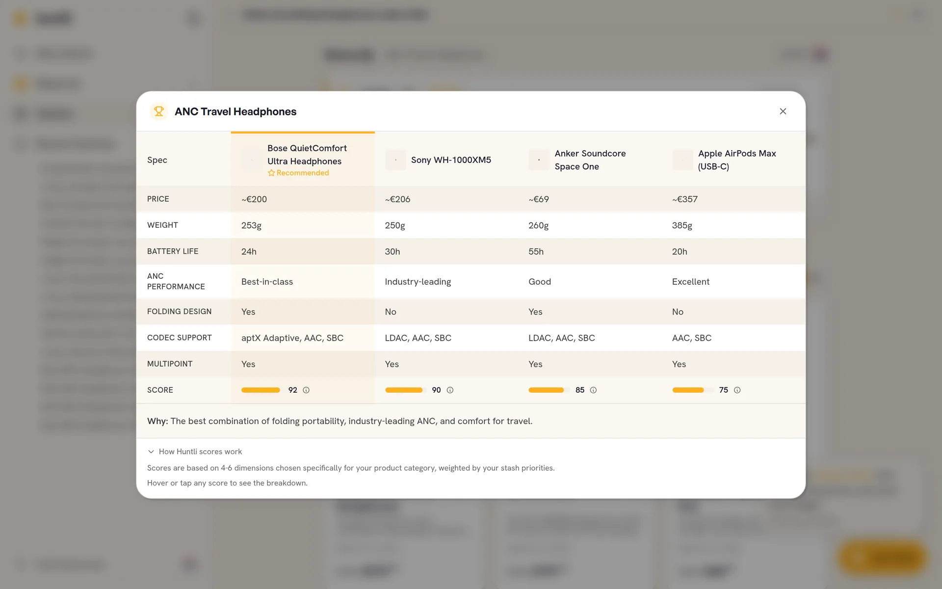This screenshot has height=589, width=942.
Task: Click the ANC Travel Headphones title
Action: 235,111
